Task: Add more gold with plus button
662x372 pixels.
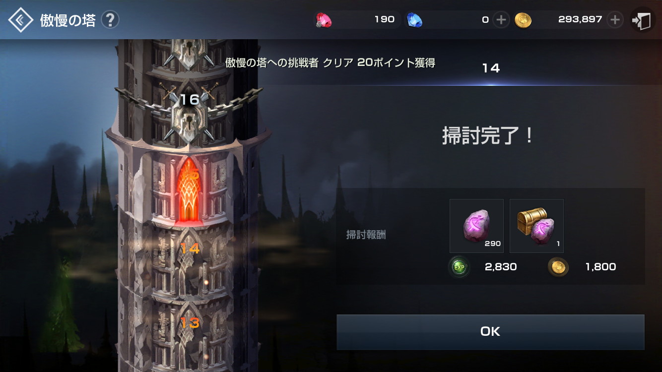Action: [x=615, y=20]
